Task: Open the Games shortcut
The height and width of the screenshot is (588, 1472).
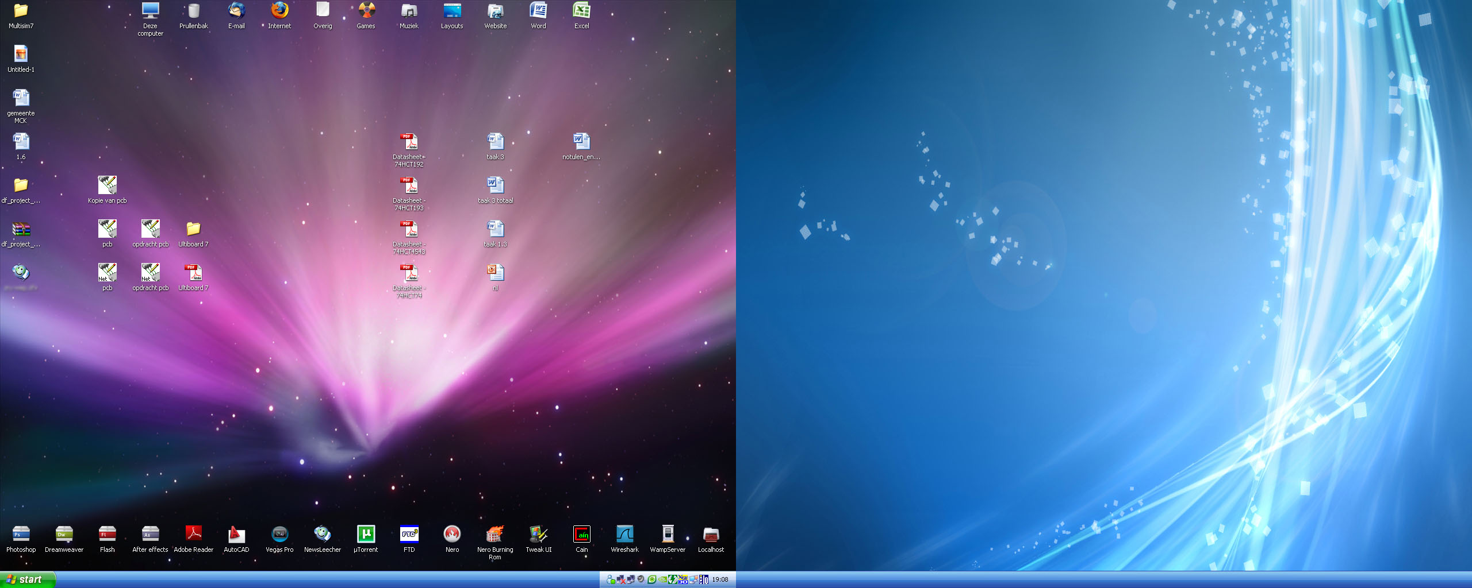Action: 366,16
